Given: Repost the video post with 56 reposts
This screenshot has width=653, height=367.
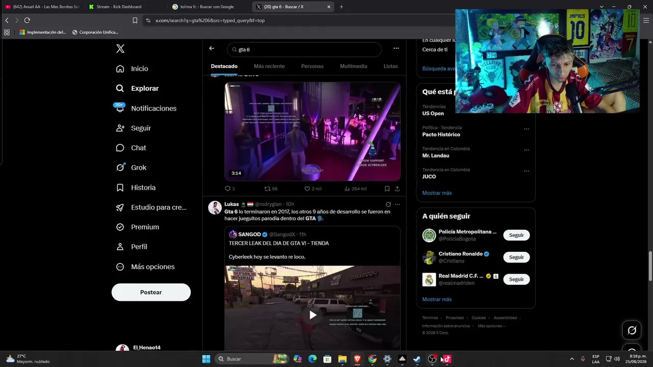Looking at the screenshot, I should tap(270, 189).
